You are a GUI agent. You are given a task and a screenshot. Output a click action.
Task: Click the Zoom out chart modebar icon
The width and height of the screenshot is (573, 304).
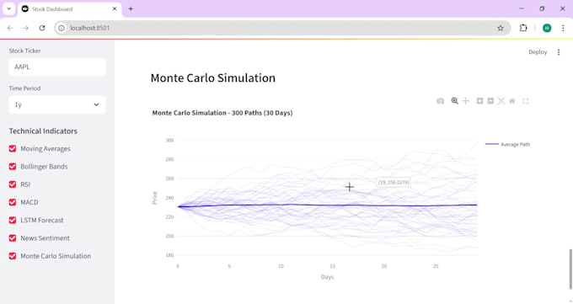[490, 101]
